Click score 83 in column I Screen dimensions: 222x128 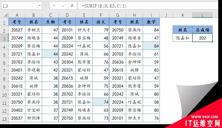151,70
